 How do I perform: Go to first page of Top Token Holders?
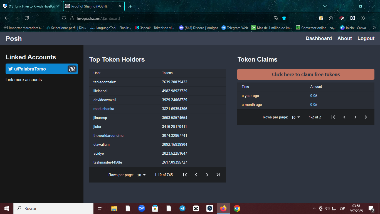coord(185,175)
